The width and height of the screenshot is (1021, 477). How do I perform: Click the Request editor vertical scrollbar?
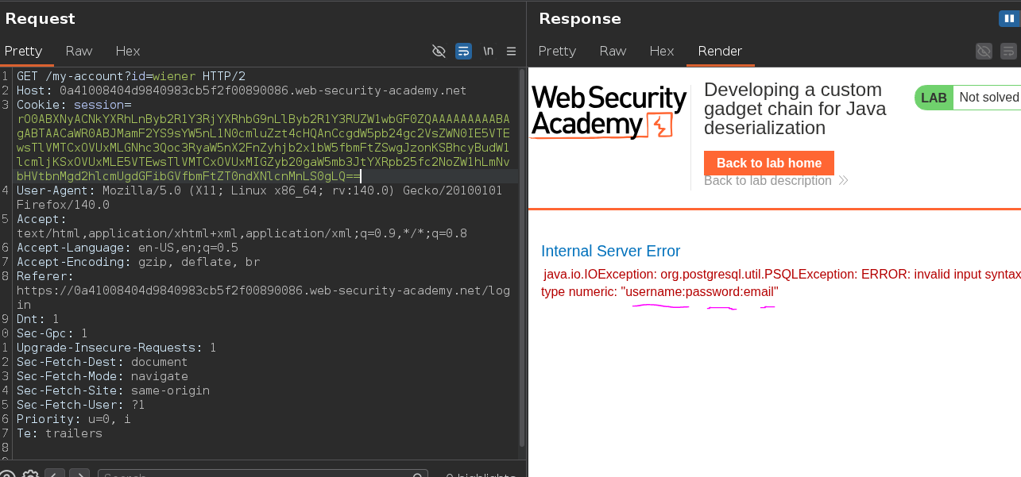point(521,258)
